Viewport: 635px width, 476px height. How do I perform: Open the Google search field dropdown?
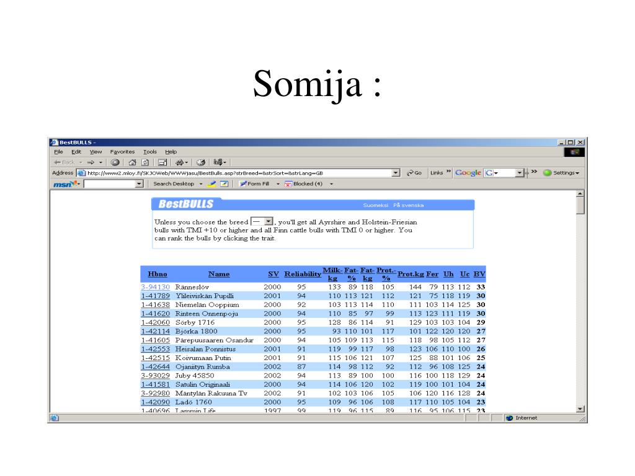click(x=519, y=173)
